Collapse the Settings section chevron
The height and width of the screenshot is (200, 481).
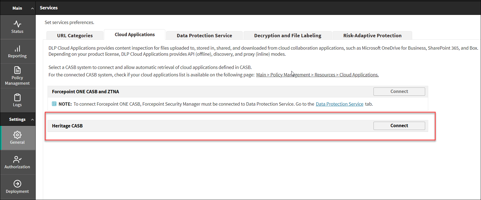point(32,120)
